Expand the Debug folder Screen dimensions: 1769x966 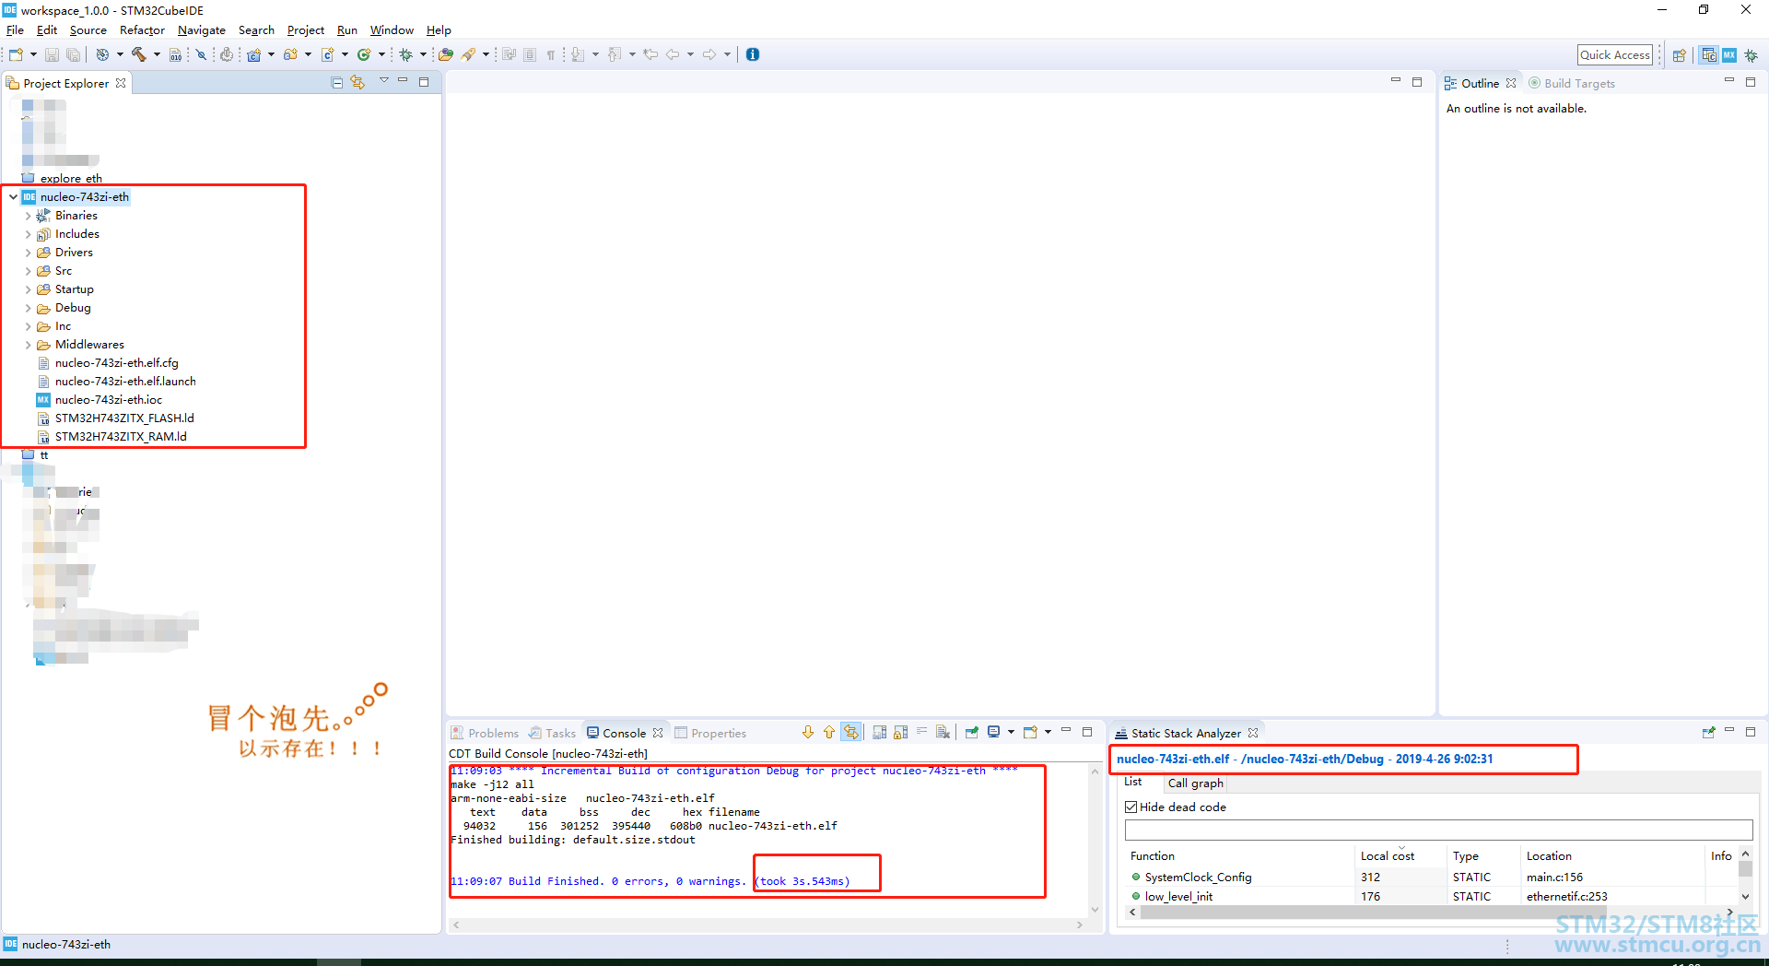(x=28, y=308)
